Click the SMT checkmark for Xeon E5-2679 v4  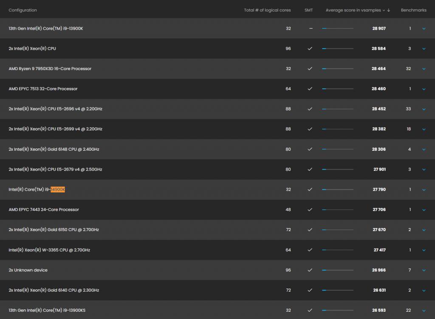310,169
